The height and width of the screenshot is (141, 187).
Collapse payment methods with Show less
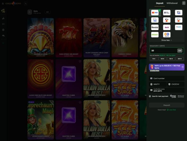(167, 40)
